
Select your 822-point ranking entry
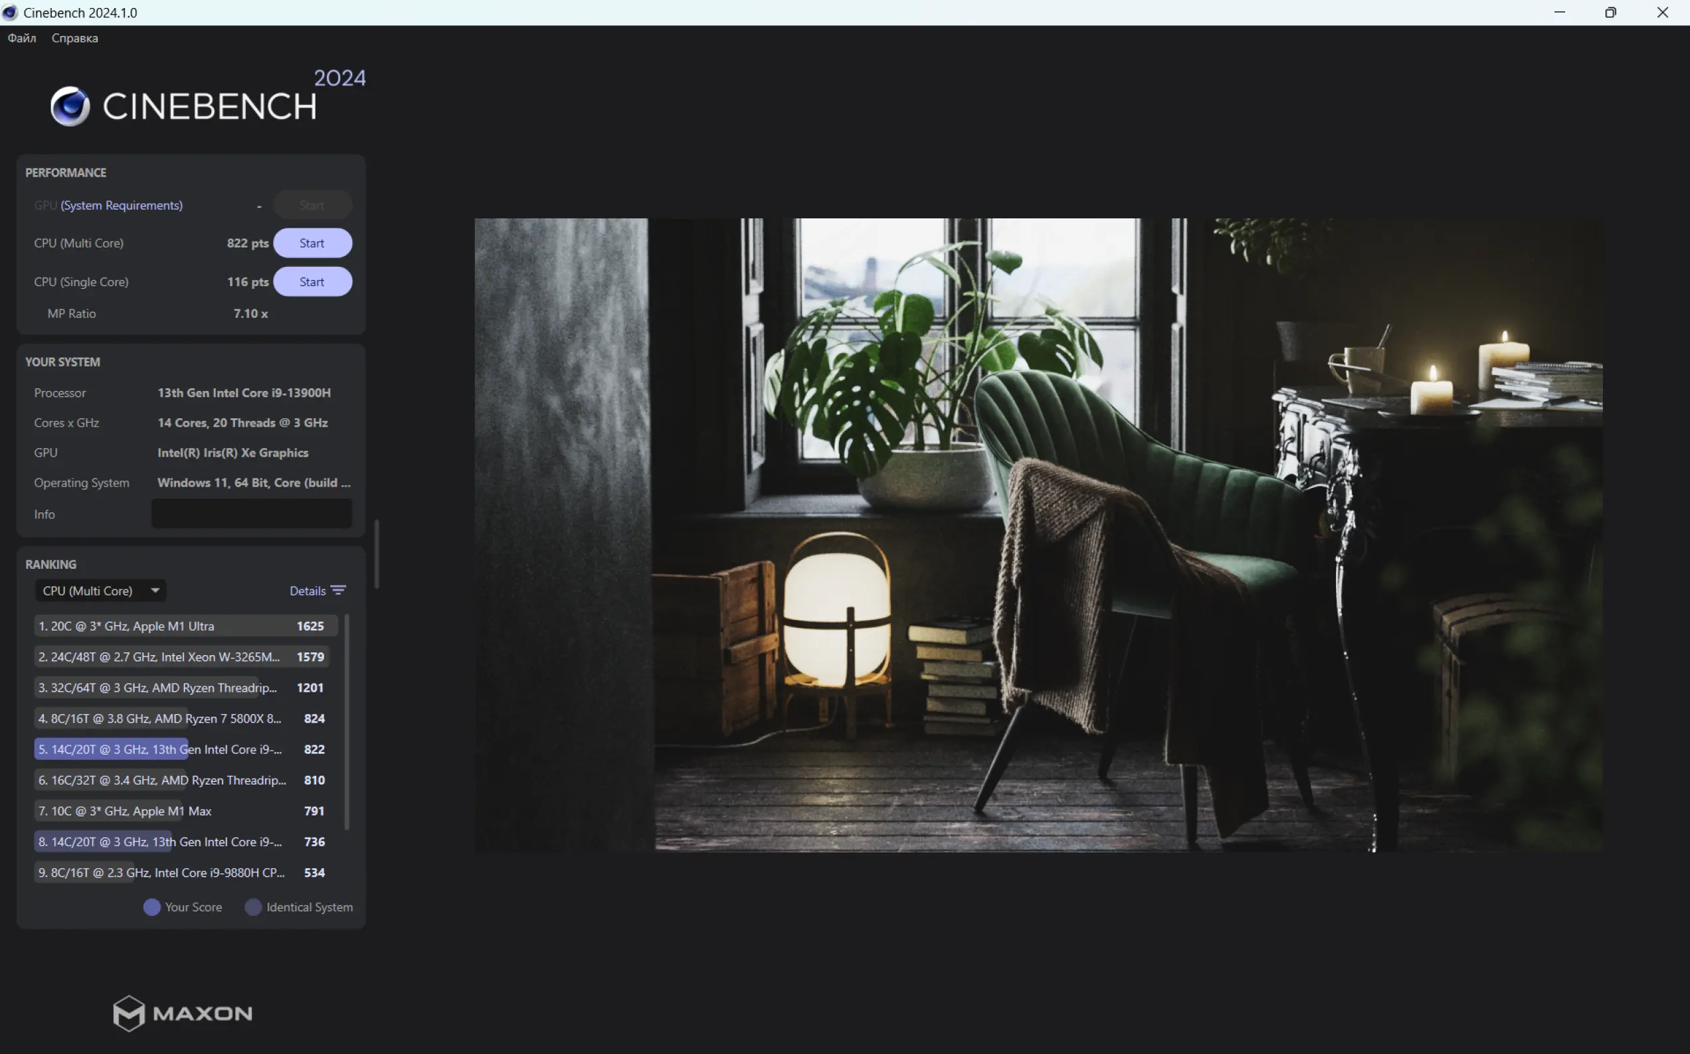click(x=181, y=749)
